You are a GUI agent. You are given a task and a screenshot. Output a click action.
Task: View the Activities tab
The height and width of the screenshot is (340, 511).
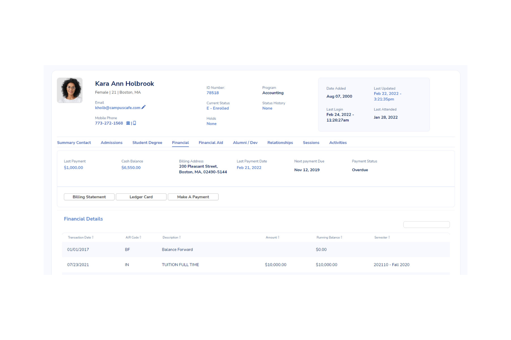(338, 143)
